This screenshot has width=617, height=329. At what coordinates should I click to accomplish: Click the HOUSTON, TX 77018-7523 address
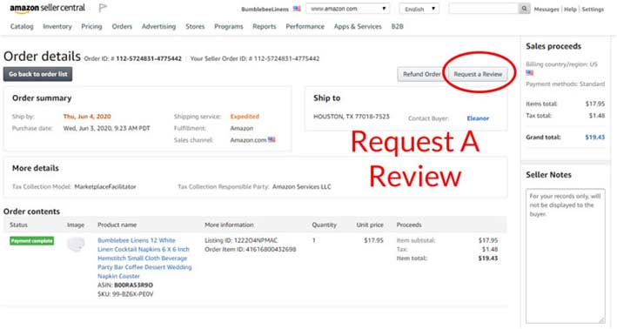point(352,117)
